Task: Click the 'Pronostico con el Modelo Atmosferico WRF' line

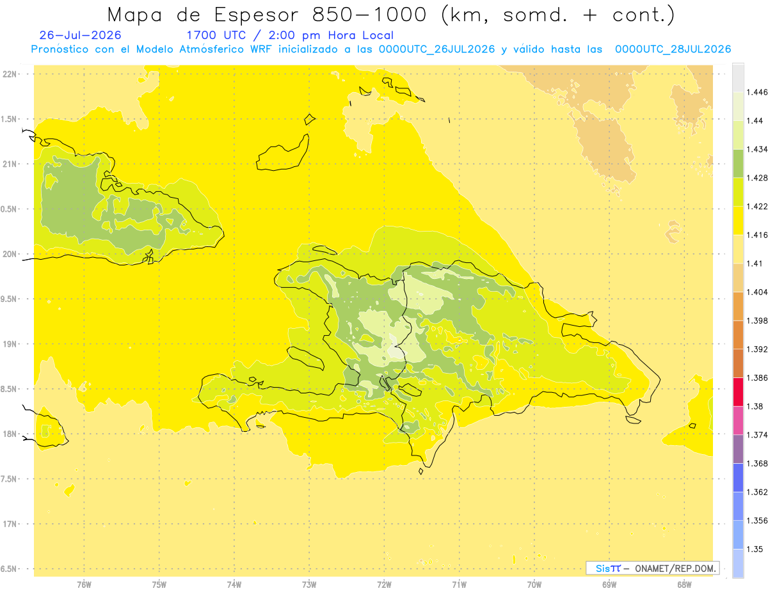Action: click(381, 49)
